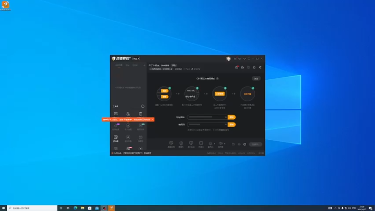Click the highlighted white toolbox icon in third row
This screenshot has width=375, height=211.
pyautogui.click(x=116, y=137)
